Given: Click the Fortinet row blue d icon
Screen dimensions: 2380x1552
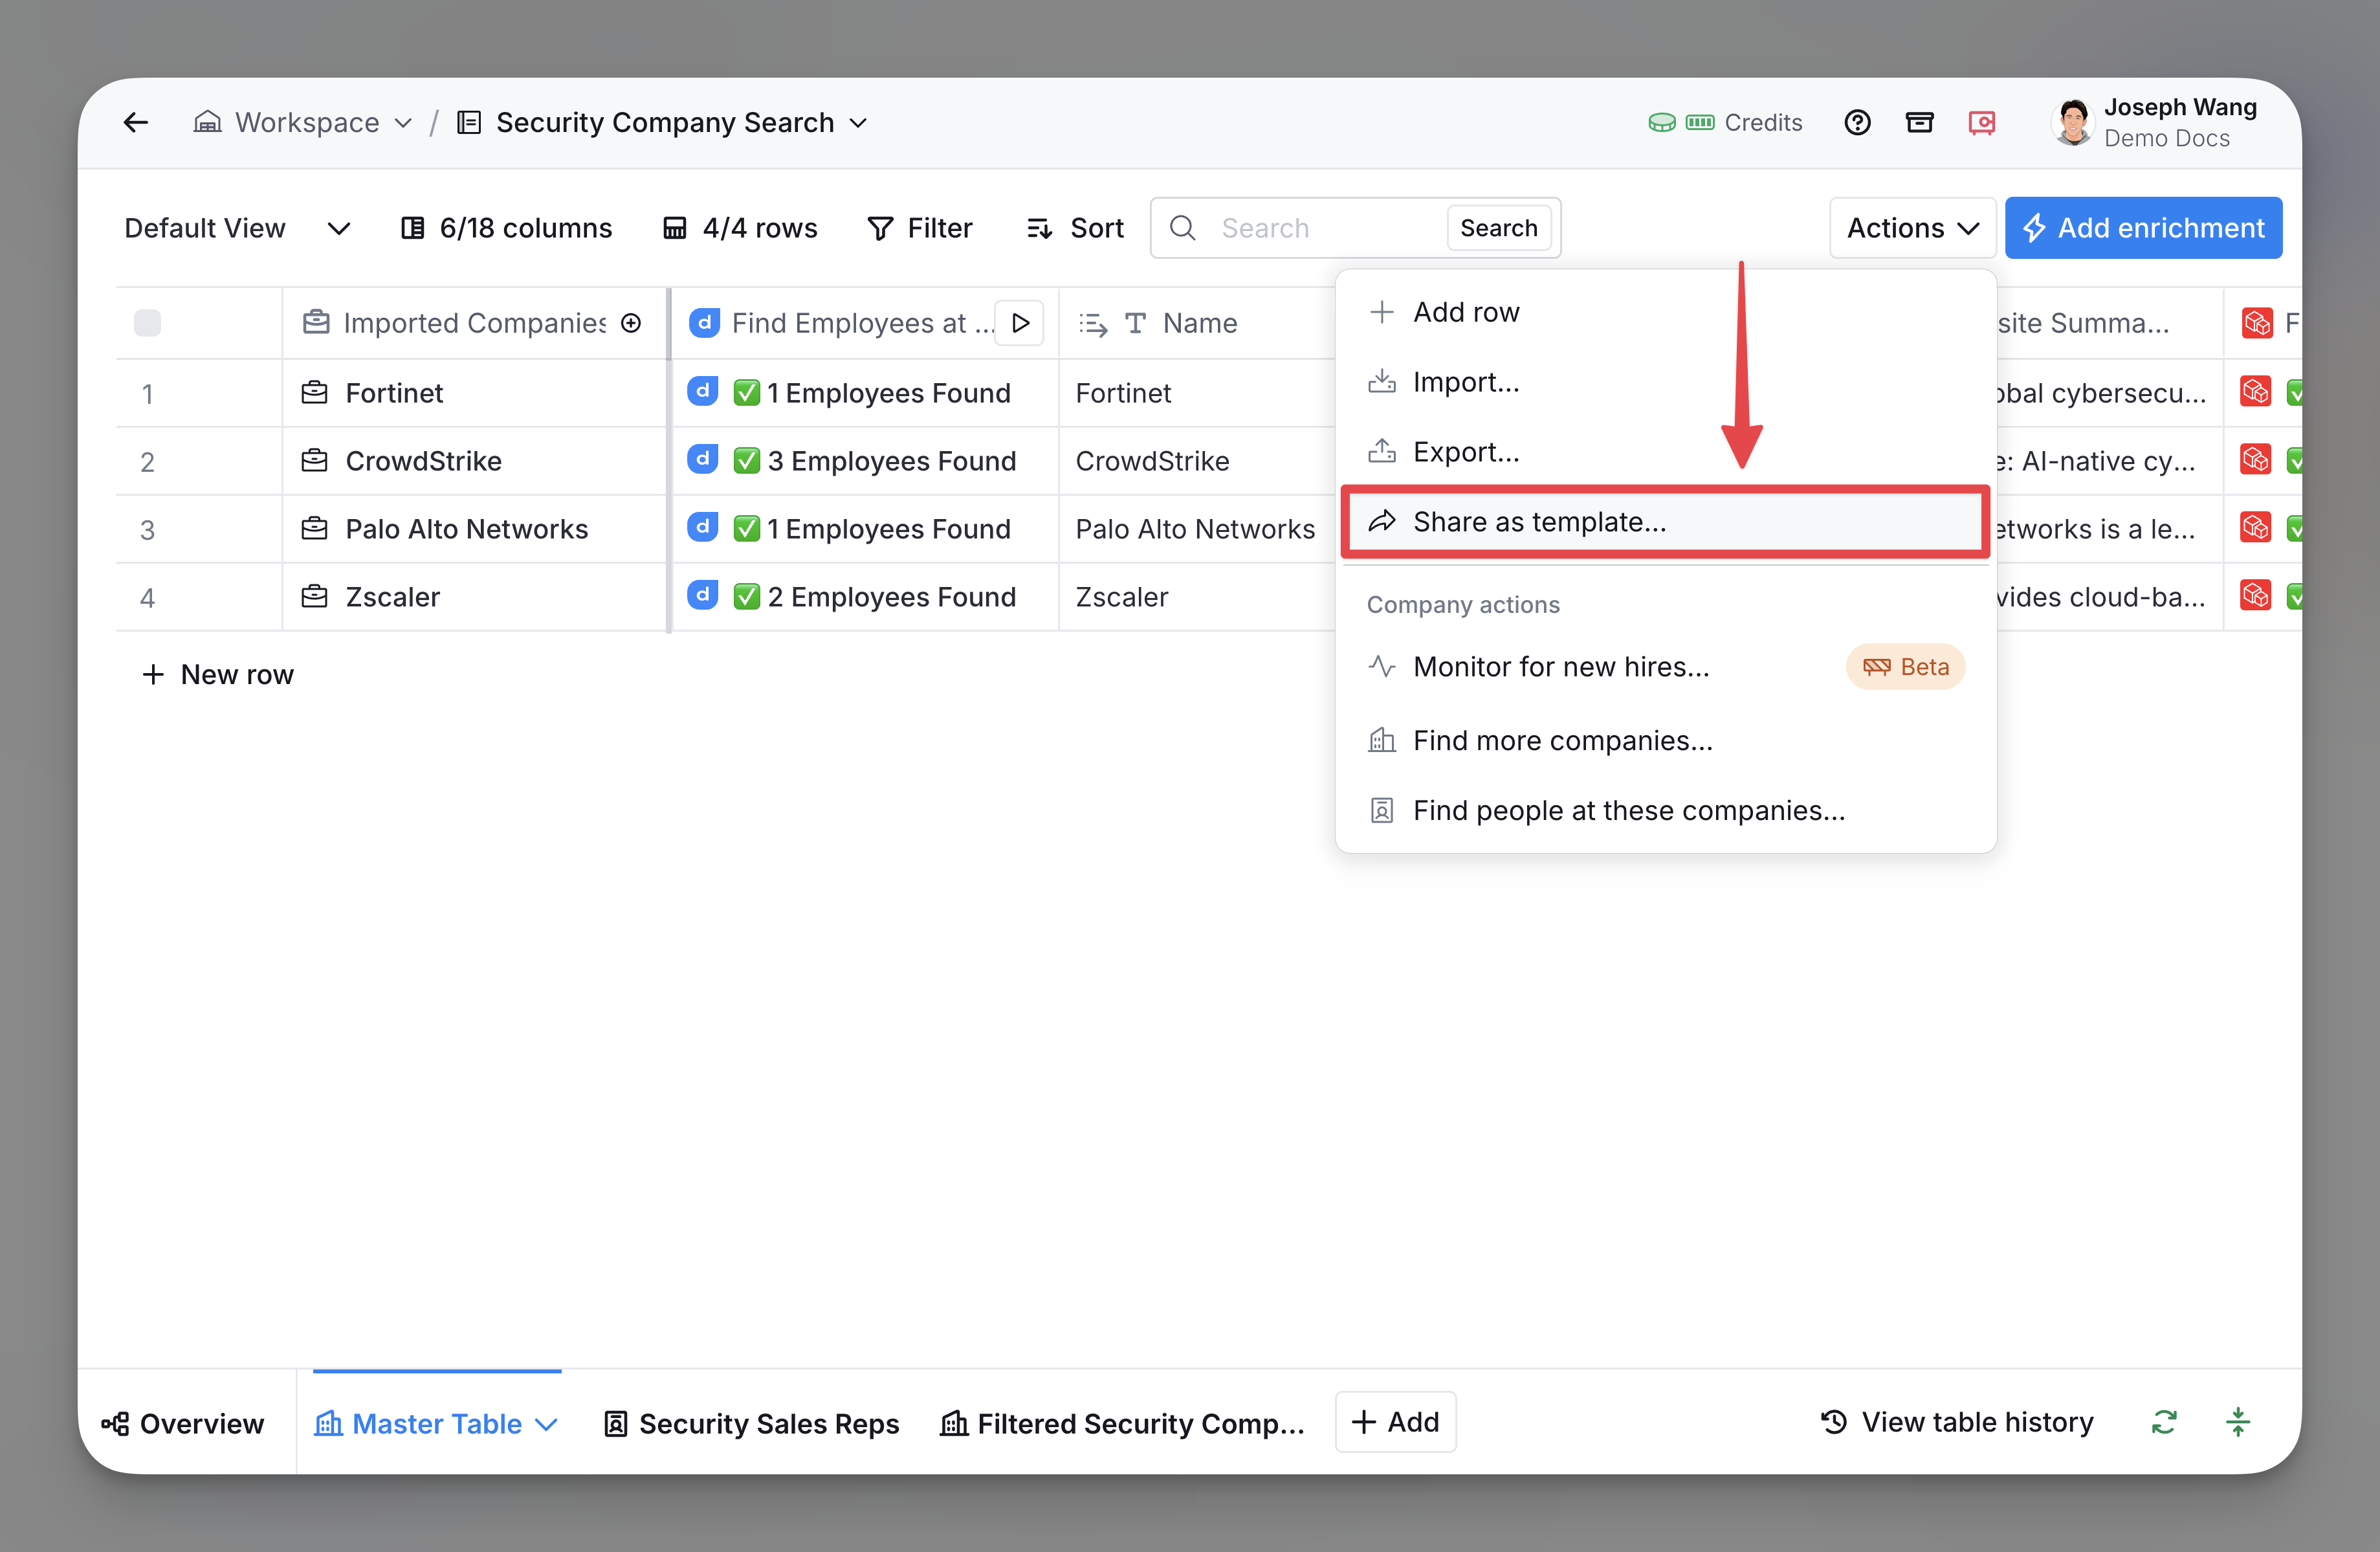Looking at the screenshot, I should [703, 391].
